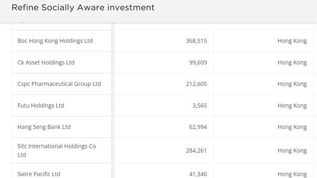Select Hong Kong country for Sitc International

[x=292, y=150]
